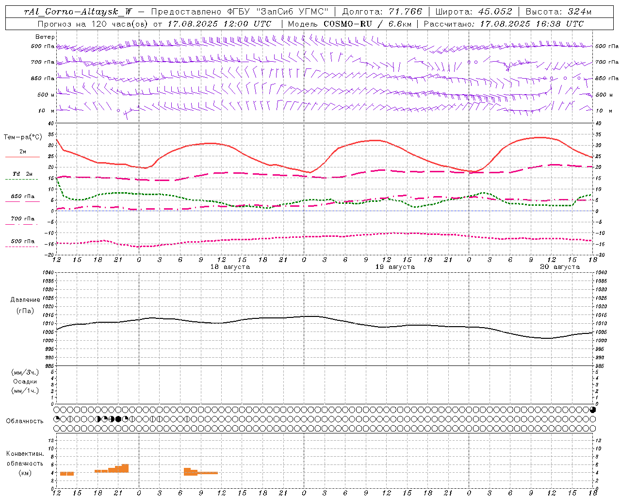Screen dimensions: 621x497
Task: Click the '18 августа' date label
Action: coord(230,267)
